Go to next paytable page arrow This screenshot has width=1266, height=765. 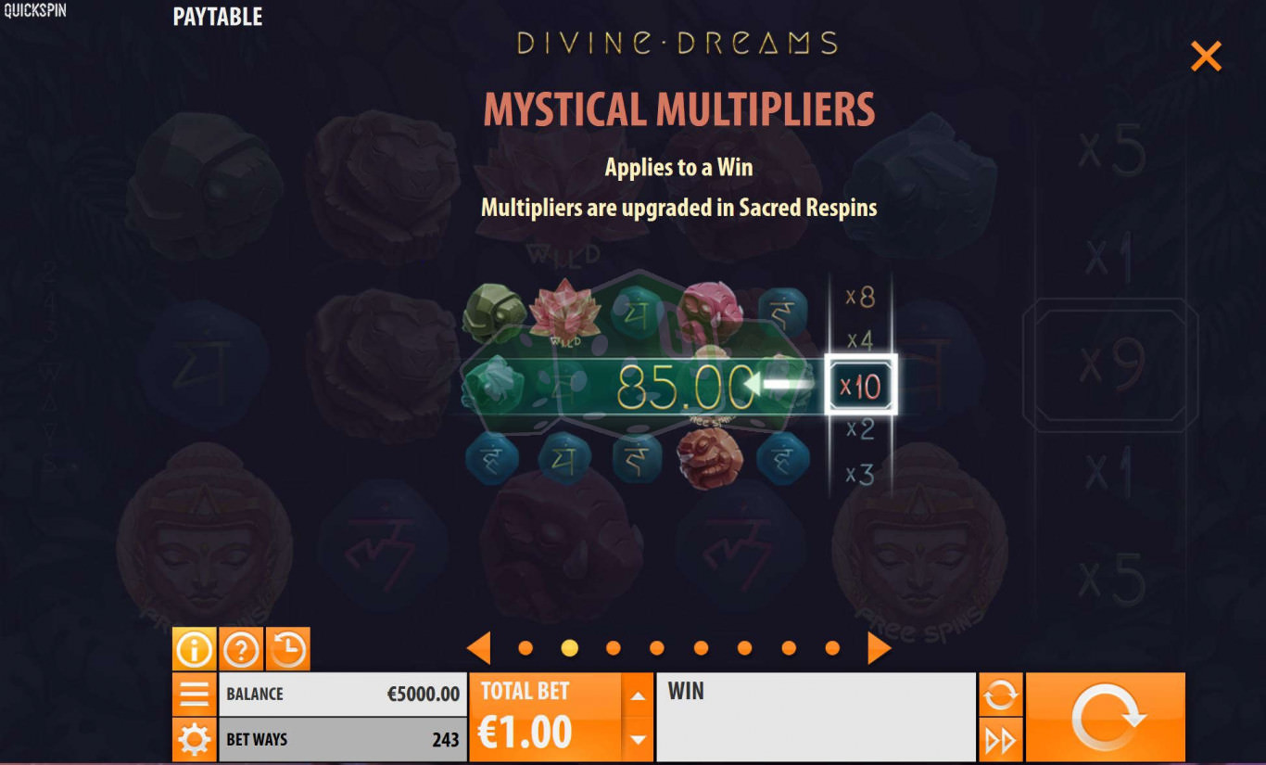879,648
